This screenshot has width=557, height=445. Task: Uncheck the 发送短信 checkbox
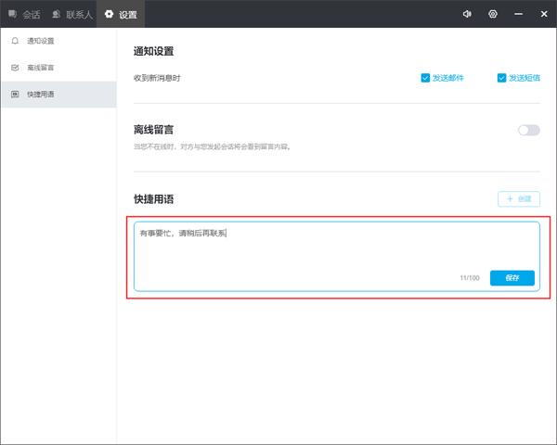(x=501, y=78)
